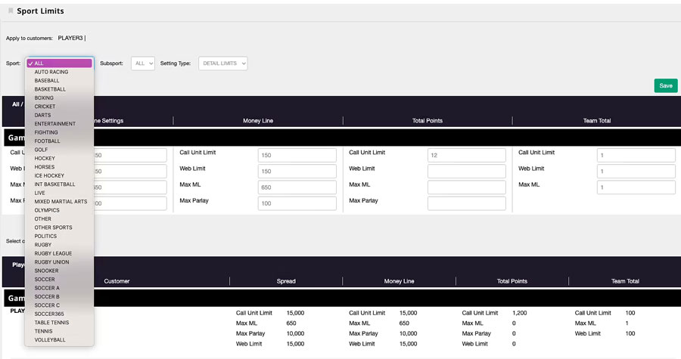The image size is (681, 359).
Task: Click the green Save button
Action: click(x=665, y=86)
